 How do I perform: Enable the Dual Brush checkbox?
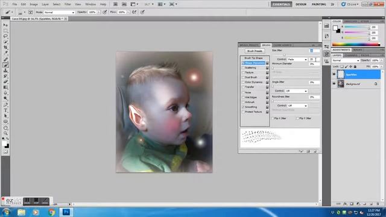[x=243, y=77]
